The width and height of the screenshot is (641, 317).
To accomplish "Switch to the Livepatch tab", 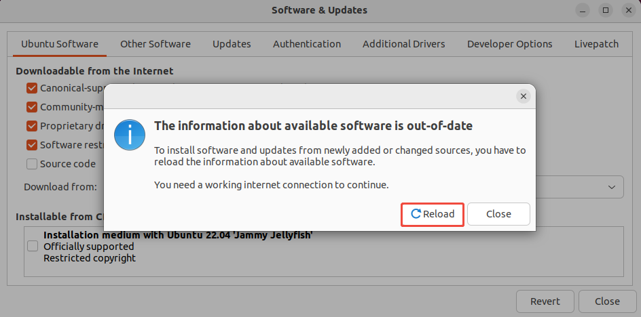I will pos(596,44).
